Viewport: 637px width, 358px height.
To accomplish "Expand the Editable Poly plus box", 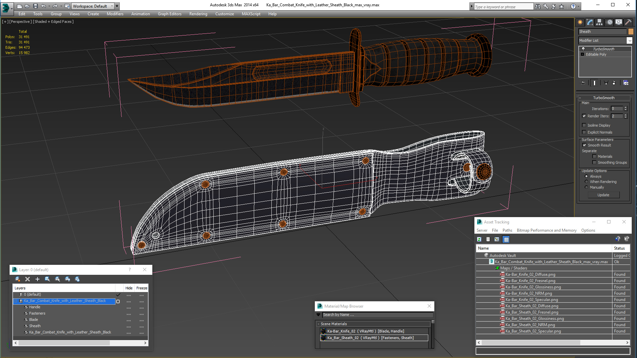I will (x=582, y=54).
